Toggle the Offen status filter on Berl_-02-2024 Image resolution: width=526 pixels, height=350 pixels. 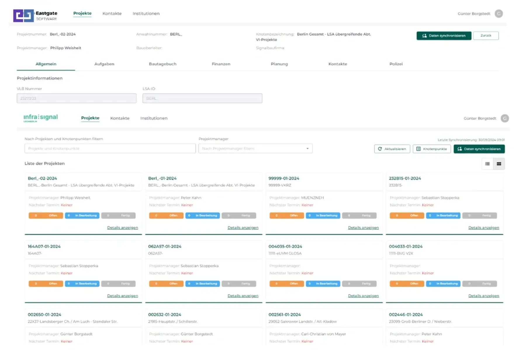46,216
